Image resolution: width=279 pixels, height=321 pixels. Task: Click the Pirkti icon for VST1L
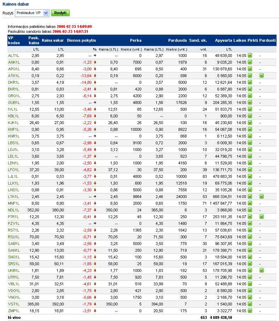(250, 304)
